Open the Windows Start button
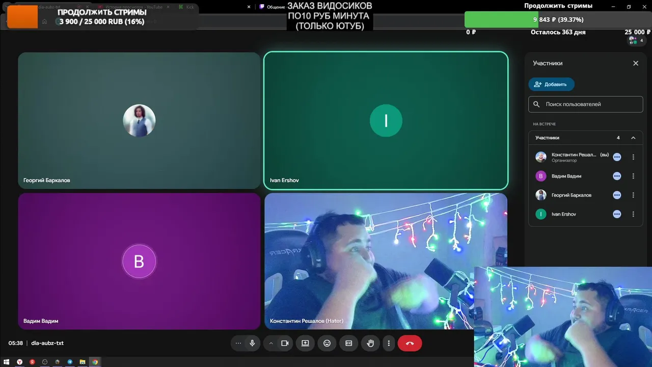The width and height of the screenshot is (652, 367). [x=7, y=362]
